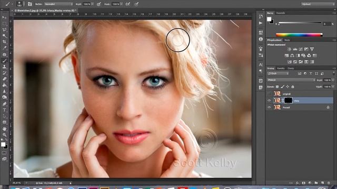This screenshot has width=337, height=189.
Task: Change screen mode at toolbox bottom
Action: (x=4, y=159)
